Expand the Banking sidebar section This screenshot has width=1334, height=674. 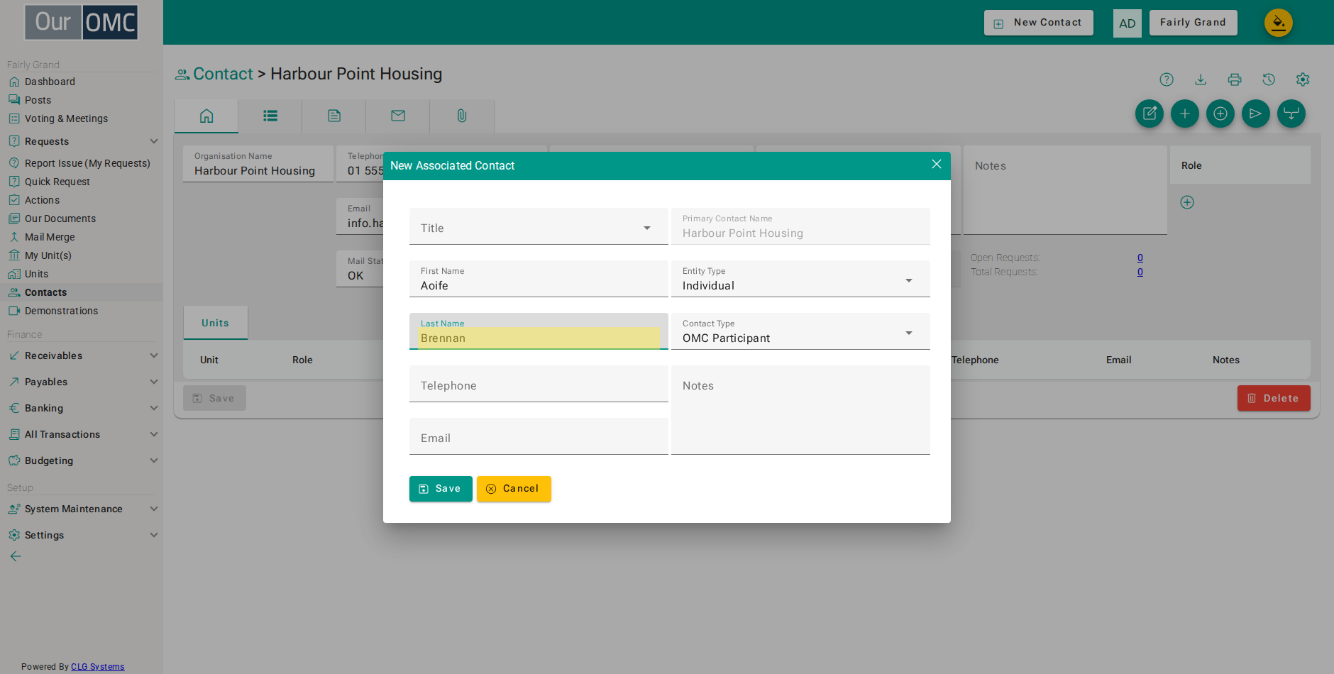(82, 408)
